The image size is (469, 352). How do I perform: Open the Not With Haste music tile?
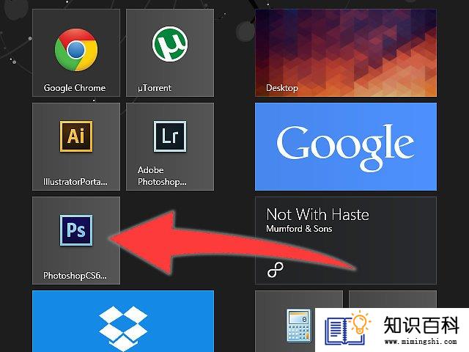346,241
